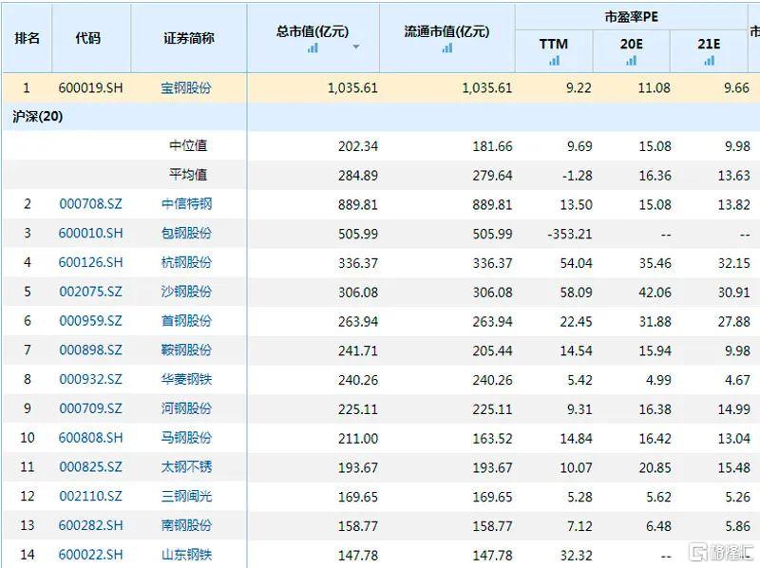Viewport: 760px width, 568px height.
Task: Select 南钢股份 21E value 5.86
Action: pos(737,526)
